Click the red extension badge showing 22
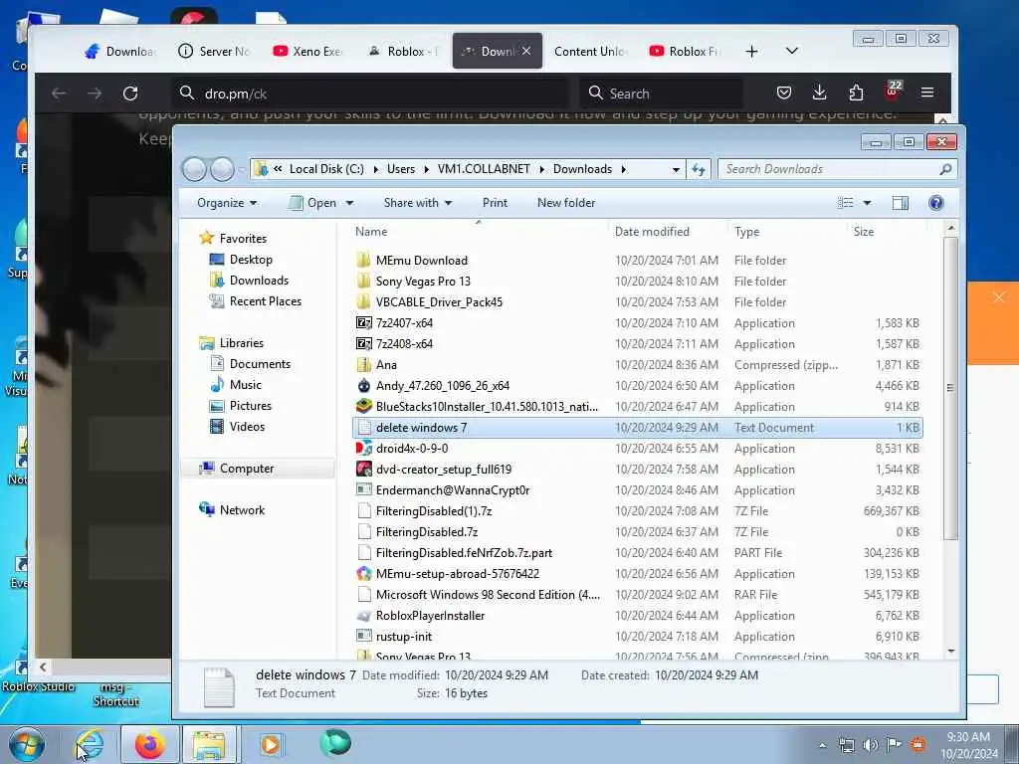Image resolution: width=1019 pixels, height=764 pixels. (x=893, y=91)
